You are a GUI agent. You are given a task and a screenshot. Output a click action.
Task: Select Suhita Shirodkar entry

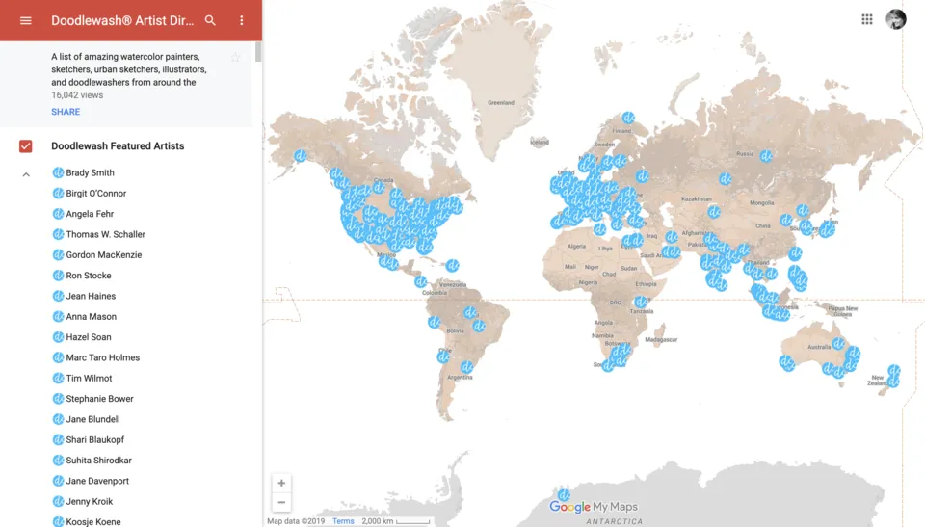[98, 461]
